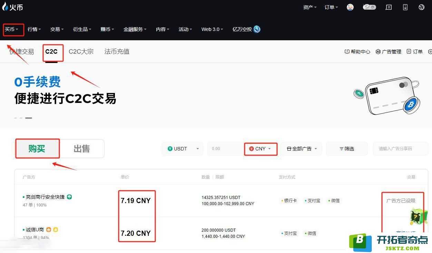Open the Web 3.0 dropdown
Screen dimensions: 432x253
(212, 30)
